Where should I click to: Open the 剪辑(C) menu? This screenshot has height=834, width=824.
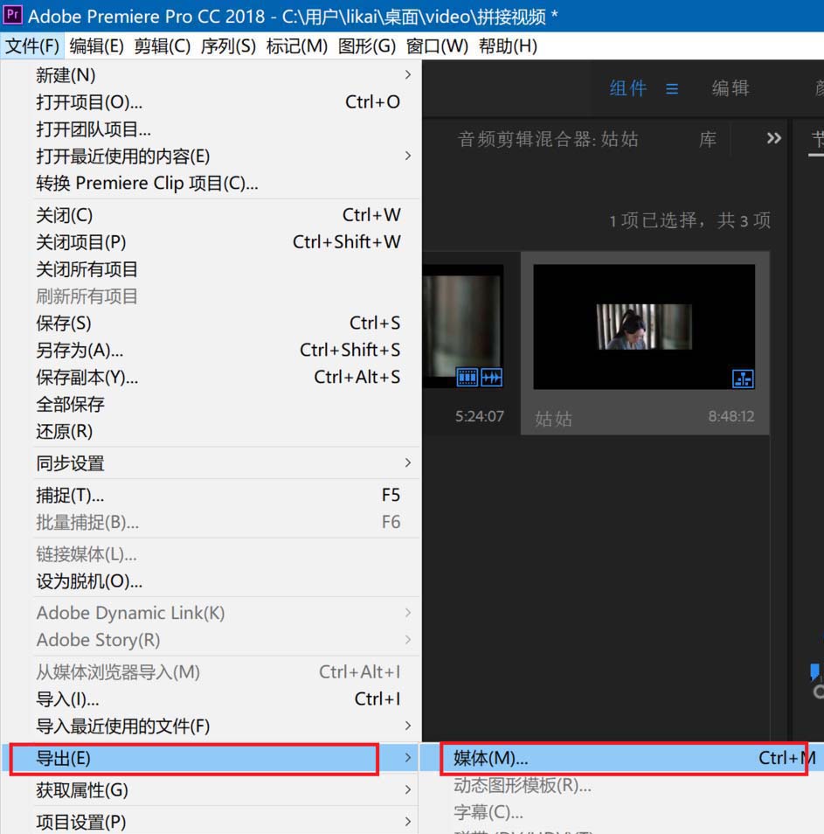tap(163, 46)
